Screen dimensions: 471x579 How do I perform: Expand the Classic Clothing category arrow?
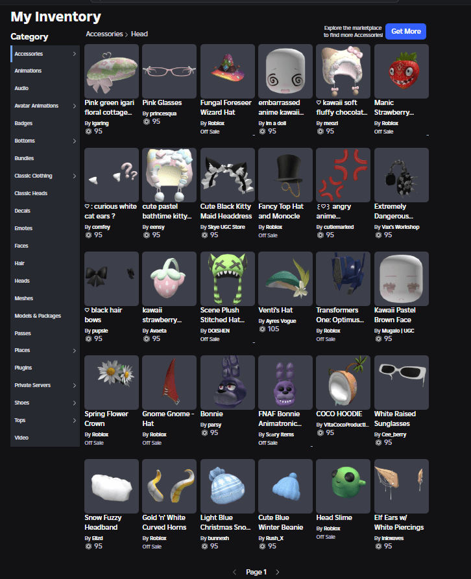pos(74,176)
